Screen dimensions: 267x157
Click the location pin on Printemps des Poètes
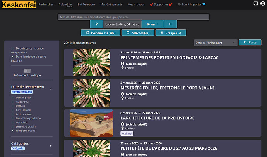122,68
